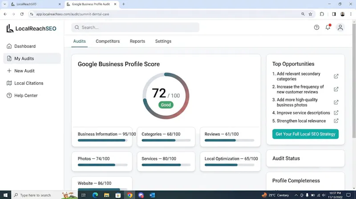Close the Google Business Profile Audit tab
356x199 pixels.
pyautogui.click(x=115, y=4)
